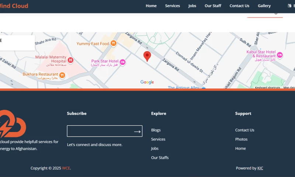Click Kabul Star Hotel & Restaurant marker
295x177 pixels.
[280, 55]
